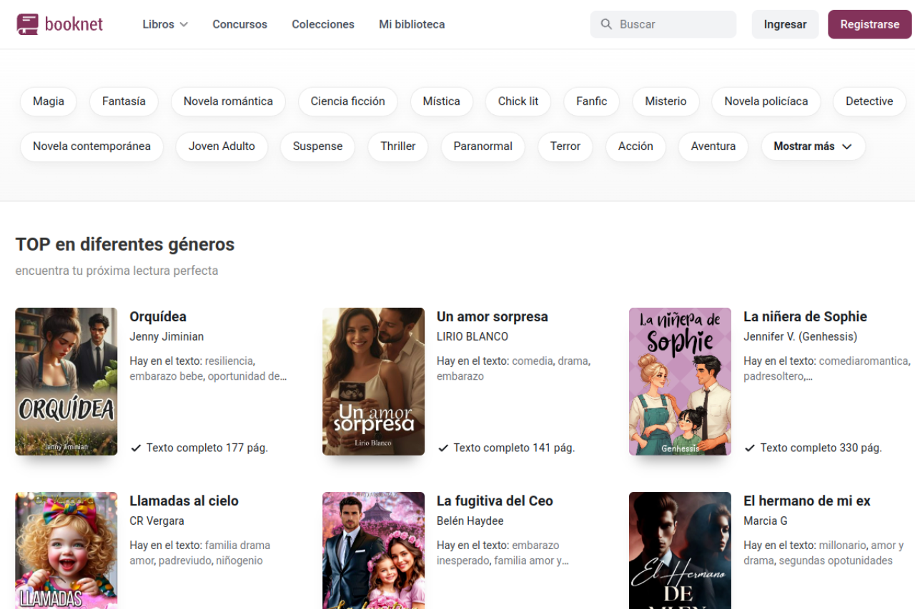Screen dimensions: 915x609
Task: Open Colecciones from the navigation
Action: coord(322,24)
